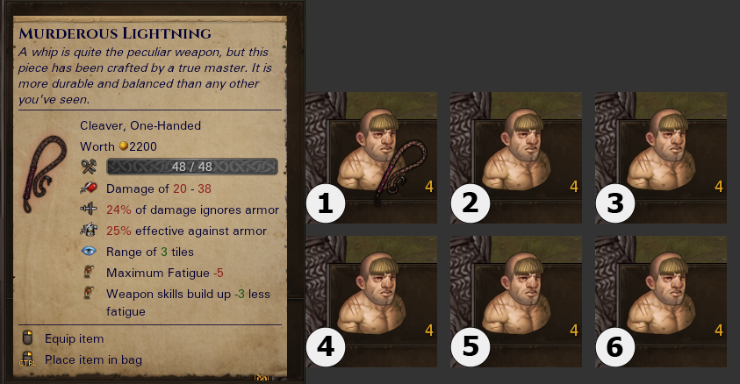This screenshot has width=740, height=384.
Task: Click the gold coin Worth icon
Action: click(123, 146)
